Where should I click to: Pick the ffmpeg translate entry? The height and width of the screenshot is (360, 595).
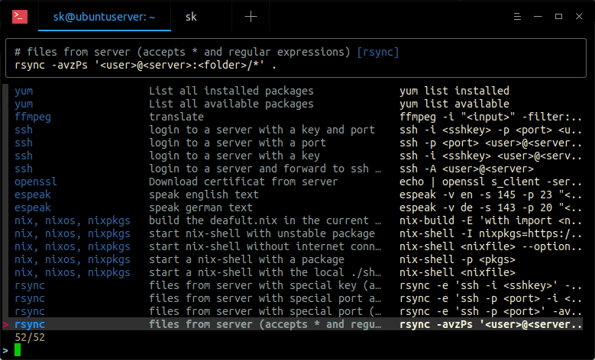176,117
